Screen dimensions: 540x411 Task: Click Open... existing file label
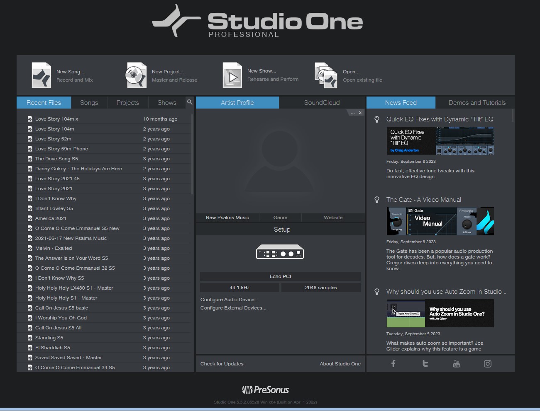[362, 76]
